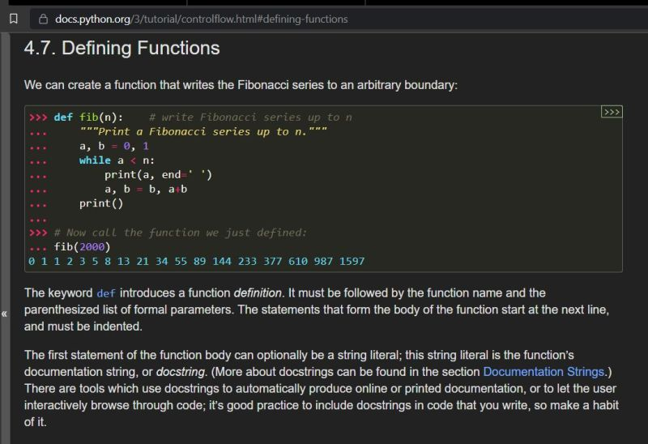Click the "a, b = 0, 1" assignment line
This screenshot has height=444, width=648.
click(114, 146)
